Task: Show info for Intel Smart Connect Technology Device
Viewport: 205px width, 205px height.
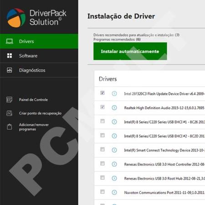Action: tap(114, 150)
